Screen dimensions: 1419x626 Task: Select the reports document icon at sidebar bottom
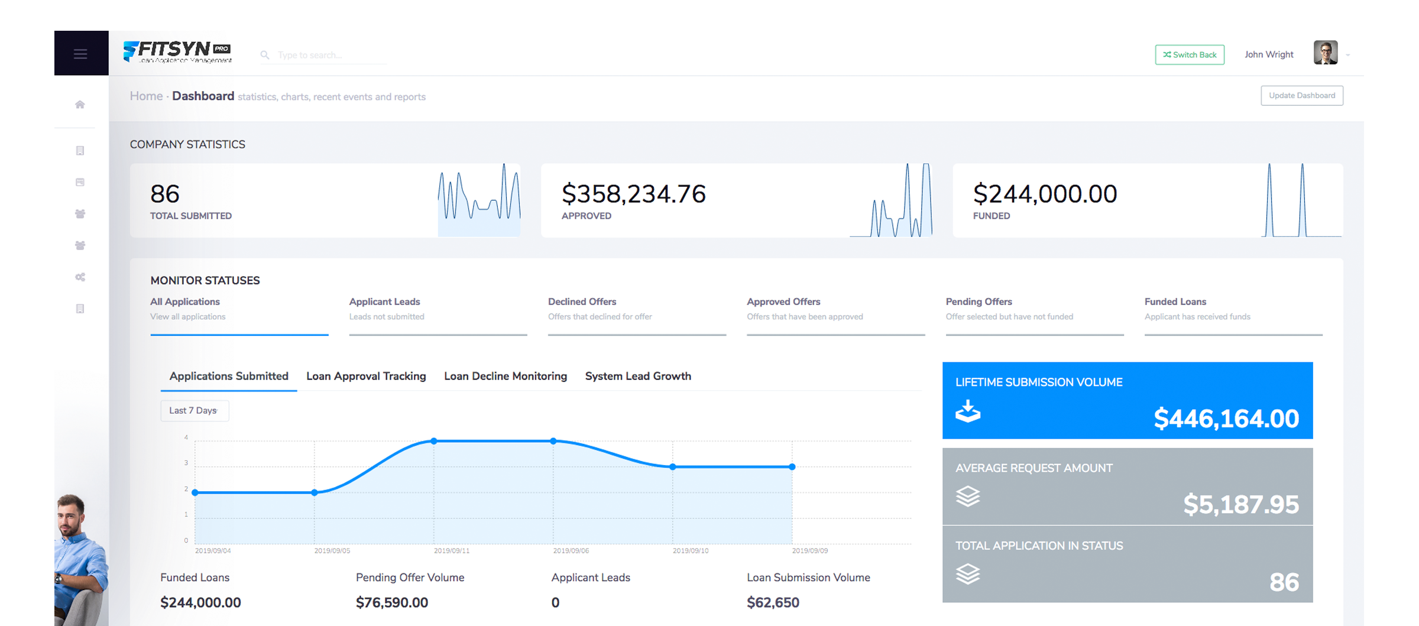point(79,308)
